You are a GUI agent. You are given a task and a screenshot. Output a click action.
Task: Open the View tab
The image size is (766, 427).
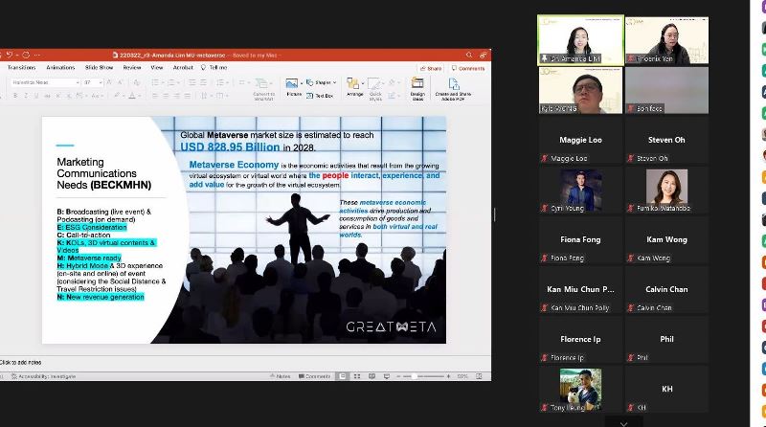pos(157,67)
